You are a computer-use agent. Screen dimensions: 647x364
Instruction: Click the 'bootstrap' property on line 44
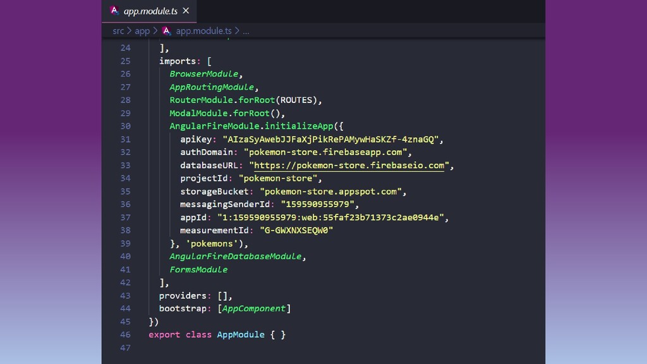pyautogui.click(x=183, y=308)
